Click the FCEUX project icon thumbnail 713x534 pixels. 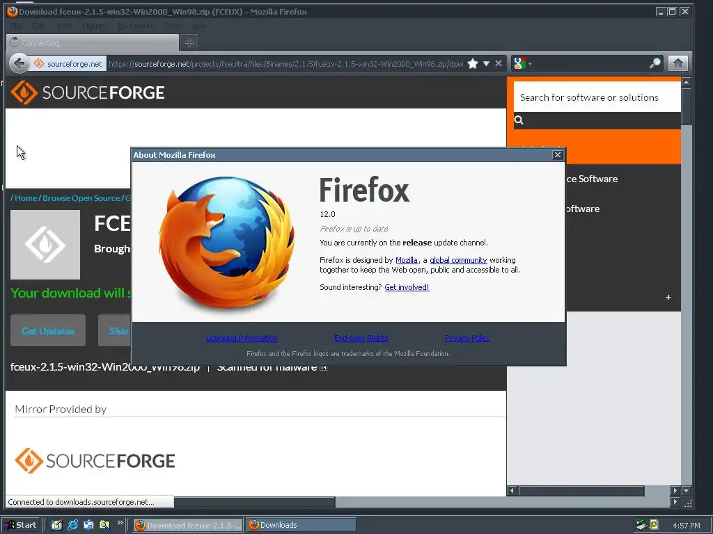[45, 244]
